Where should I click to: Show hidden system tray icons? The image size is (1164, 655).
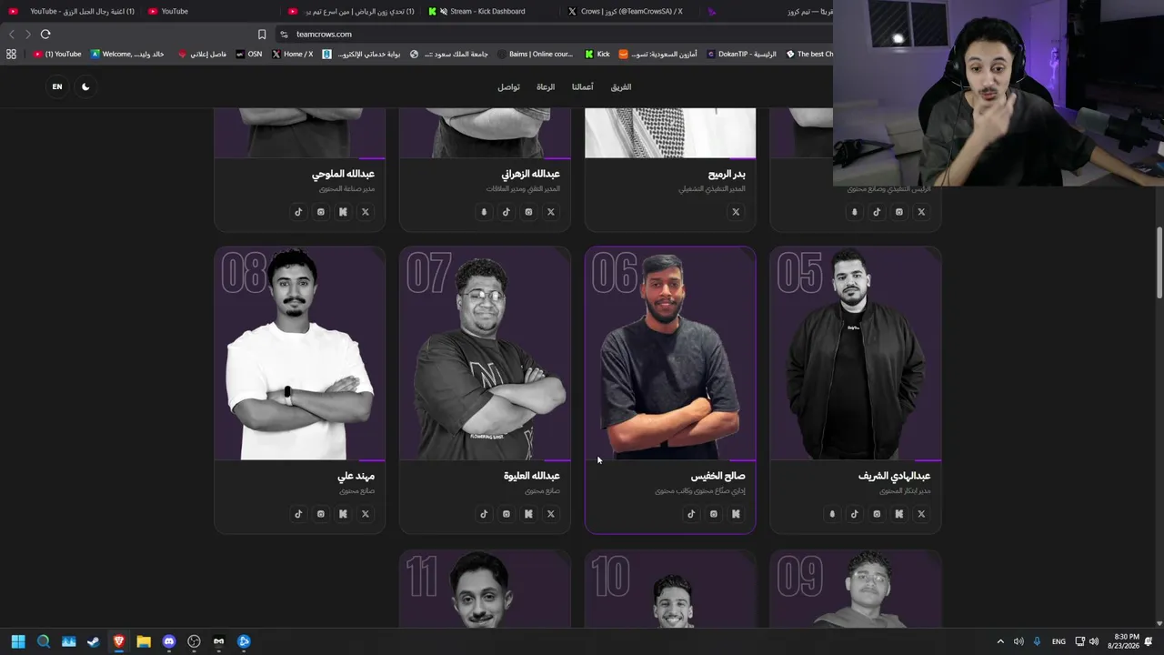(1000, 641)
